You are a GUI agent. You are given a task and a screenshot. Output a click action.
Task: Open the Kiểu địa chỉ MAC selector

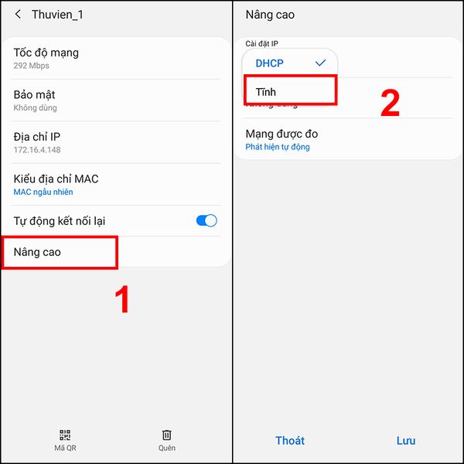[x=116, y=185]
